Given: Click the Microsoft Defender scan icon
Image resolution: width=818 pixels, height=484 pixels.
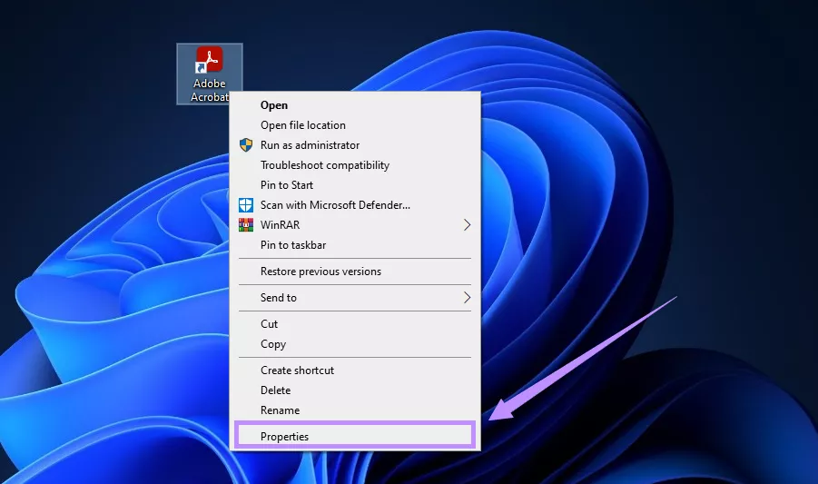Looking at the screenshot, I should (x=246, y=205).
